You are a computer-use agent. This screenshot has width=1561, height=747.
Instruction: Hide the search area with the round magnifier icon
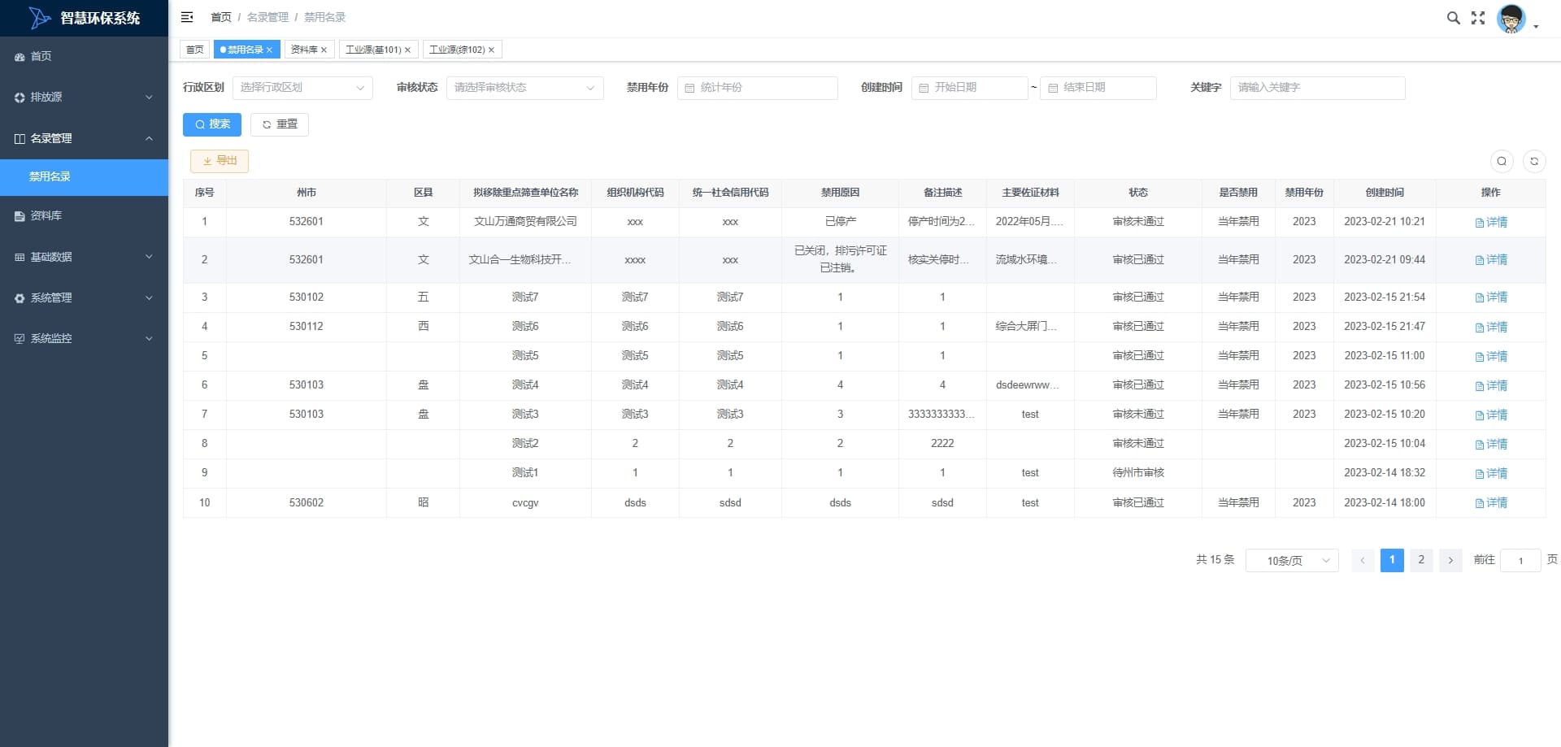pyautogui.click(x=1502, y=161)
